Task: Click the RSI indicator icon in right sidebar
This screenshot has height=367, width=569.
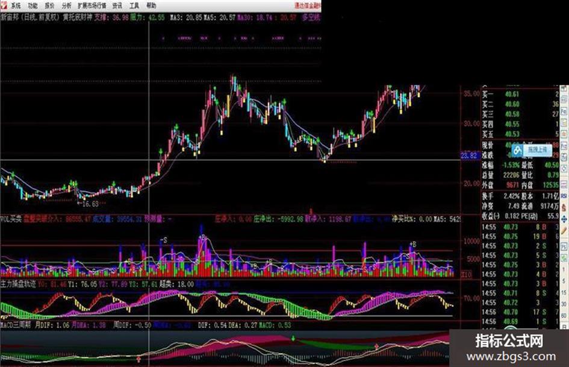Action: coord(564,195)
